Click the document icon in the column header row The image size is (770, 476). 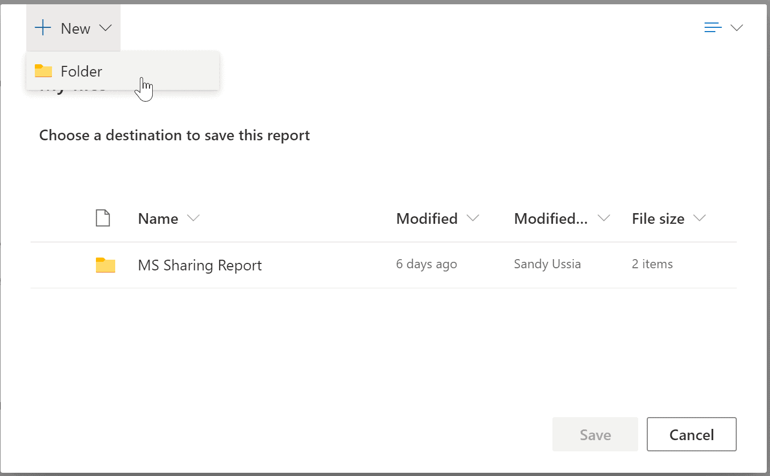point(103,218)
